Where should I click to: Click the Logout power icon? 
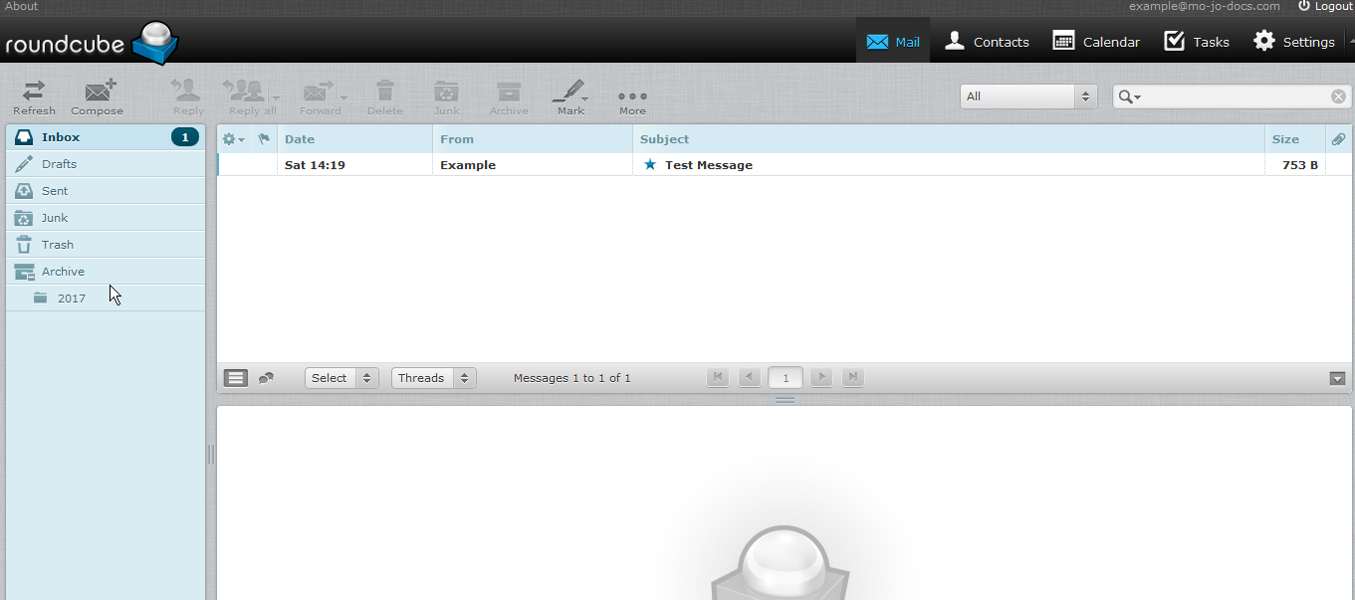coord(1304,6)
